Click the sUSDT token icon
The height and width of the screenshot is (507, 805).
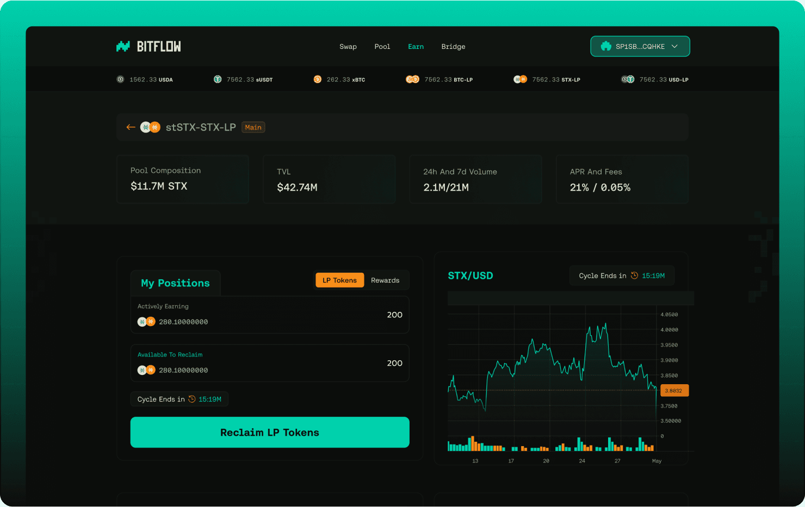tap(216, 79)
